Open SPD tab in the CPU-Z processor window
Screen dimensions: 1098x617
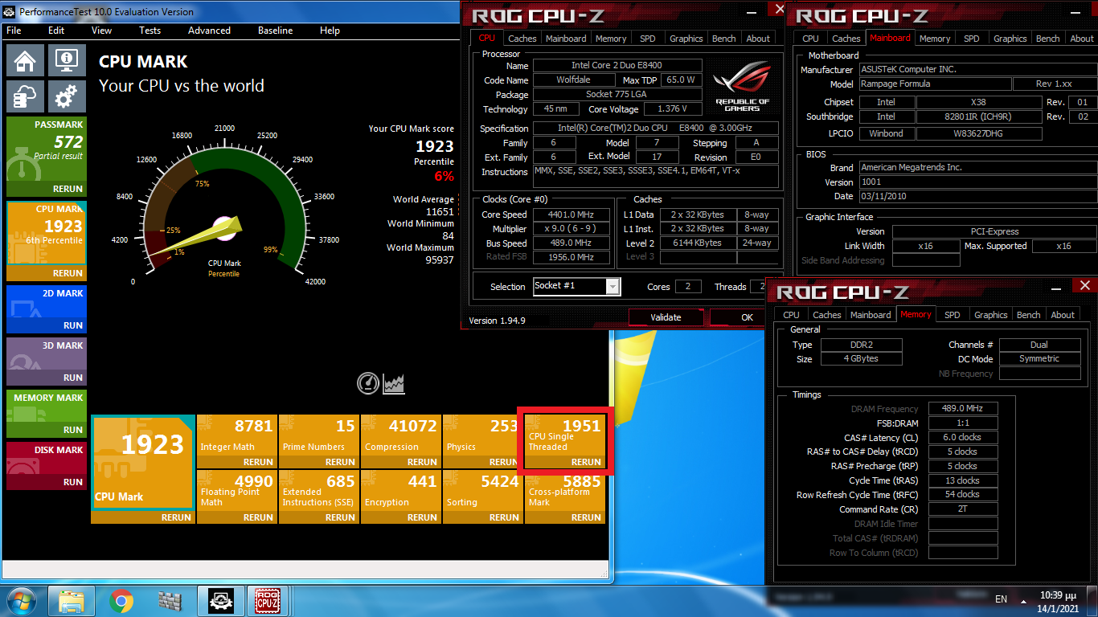point(648,39)
